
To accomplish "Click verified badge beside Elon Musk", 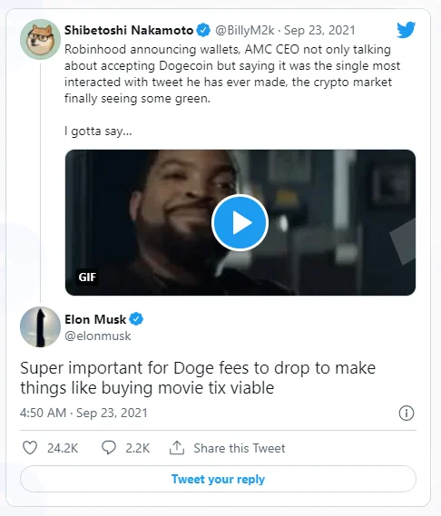I will (136, 319).
